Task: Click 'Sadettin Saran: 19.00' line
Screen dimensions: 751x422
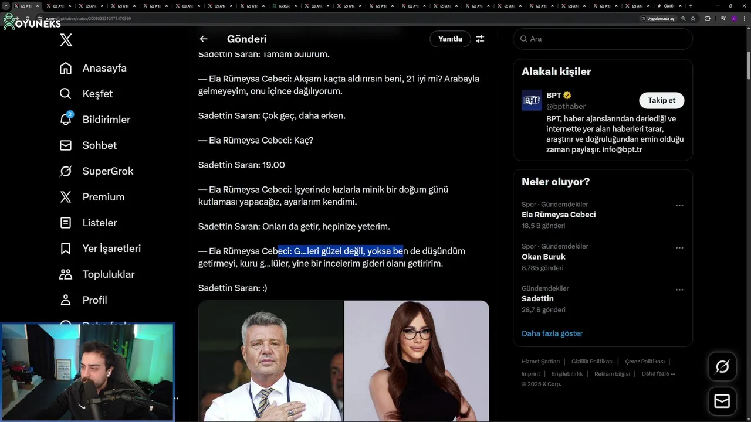Action: [x=242, y=165]
